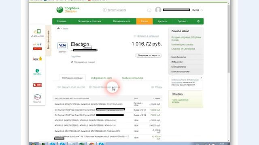
Task: Go to the Главная menu item
Action: (x=62, y=21)
